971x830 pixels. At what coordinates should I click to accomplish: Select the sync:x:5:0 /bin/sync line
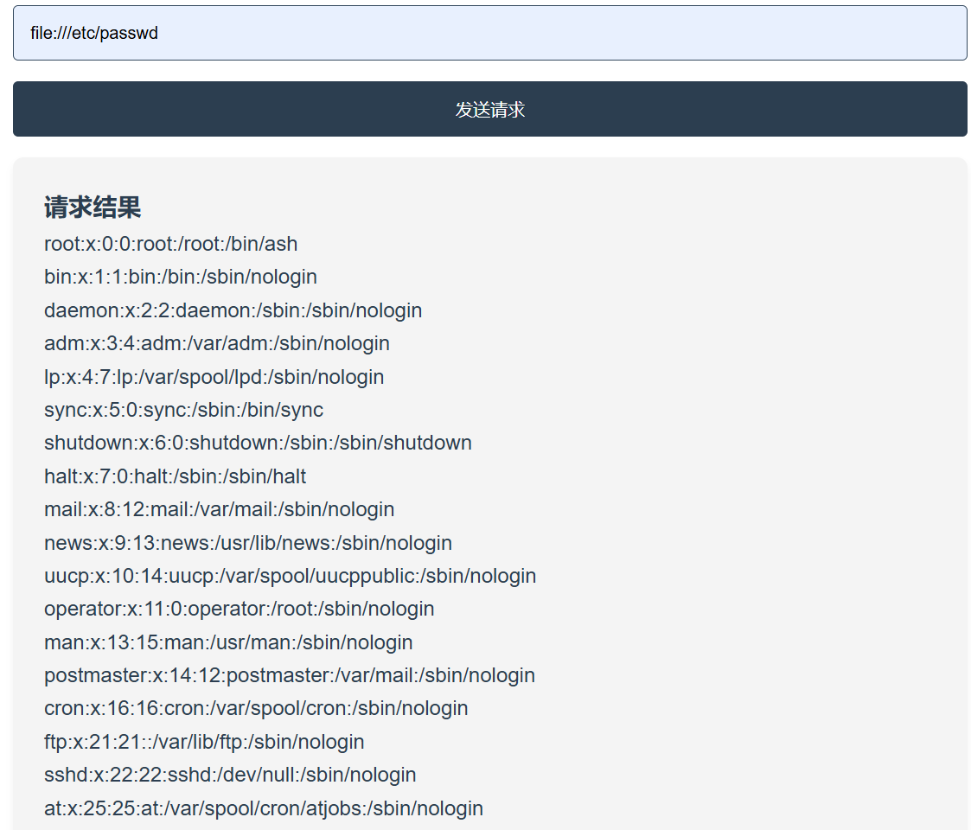coord(183,410)
